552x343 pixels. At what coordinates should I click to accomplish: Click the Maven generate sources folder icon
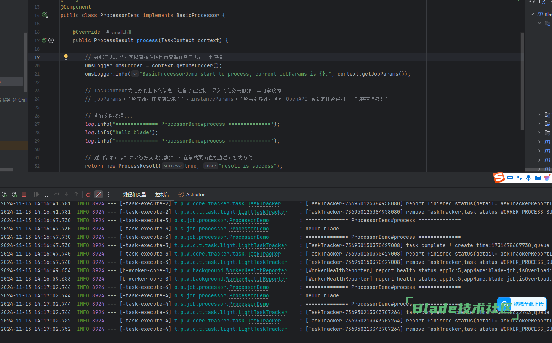pyautogui.click(x=542, y=2)
